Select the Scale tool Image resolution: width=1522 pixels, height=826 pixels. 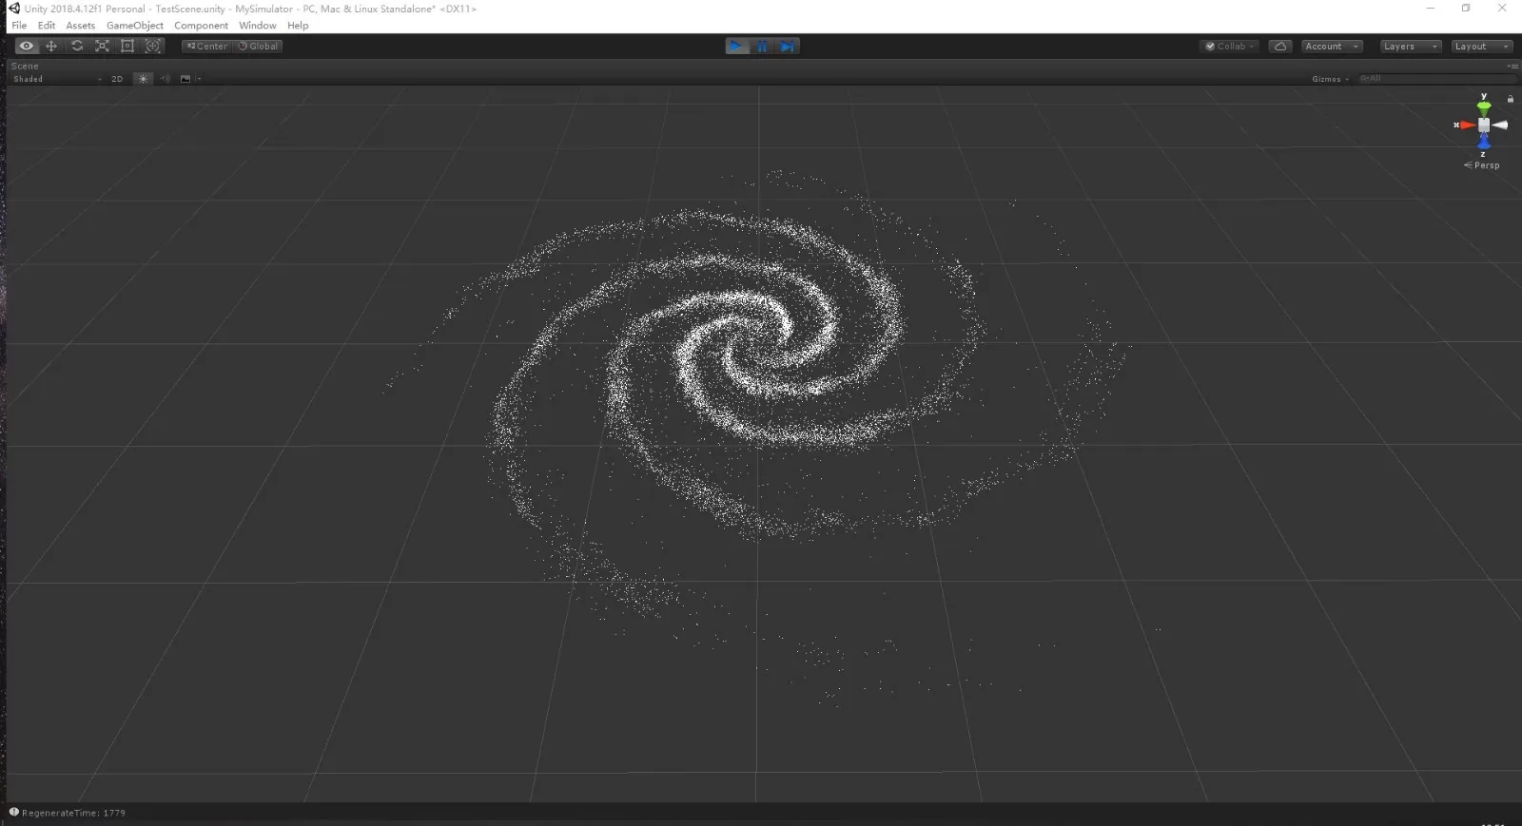click(102, 46)
